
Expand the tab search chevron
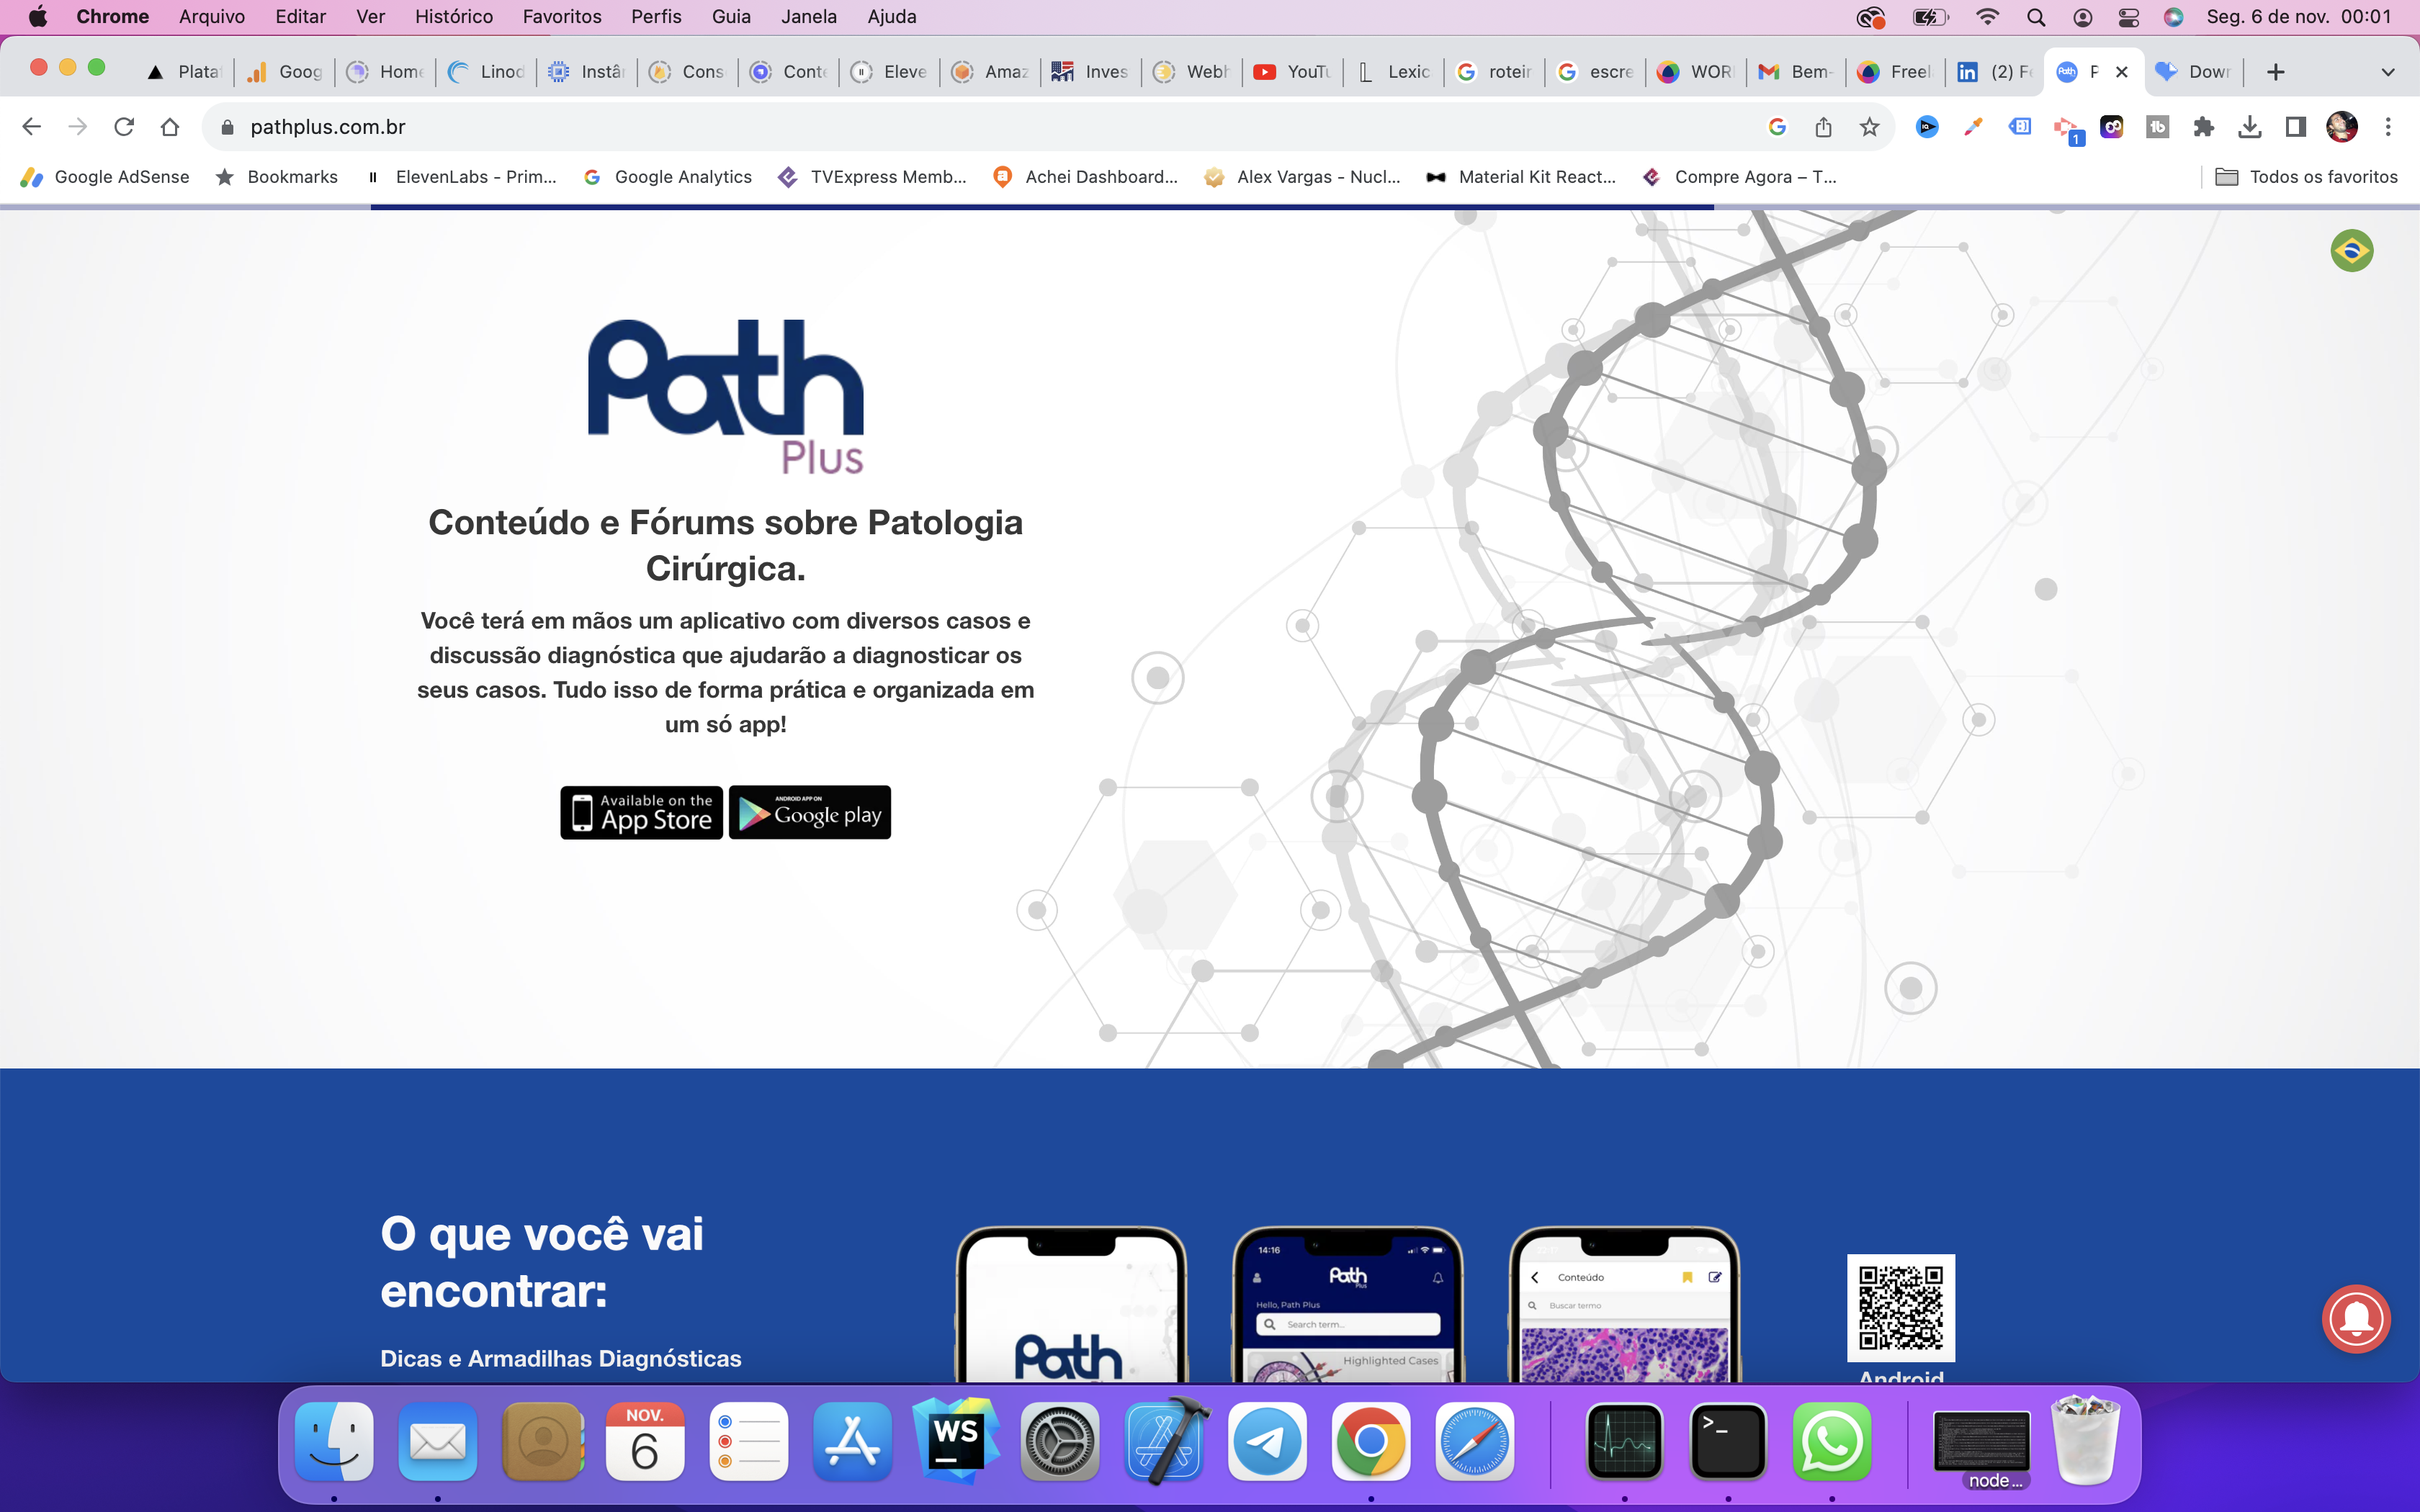point(2388,72)
